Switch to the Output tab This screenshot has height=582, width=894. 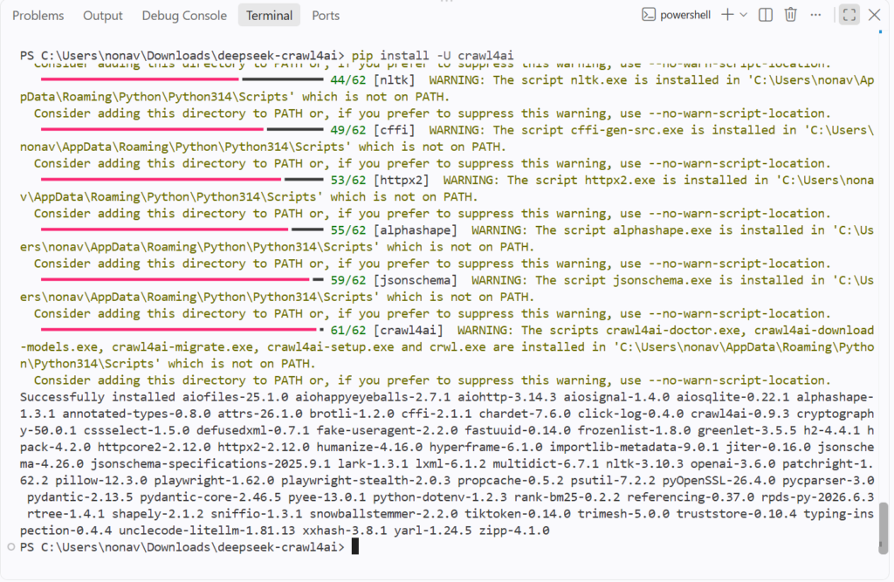click(103, 16)
